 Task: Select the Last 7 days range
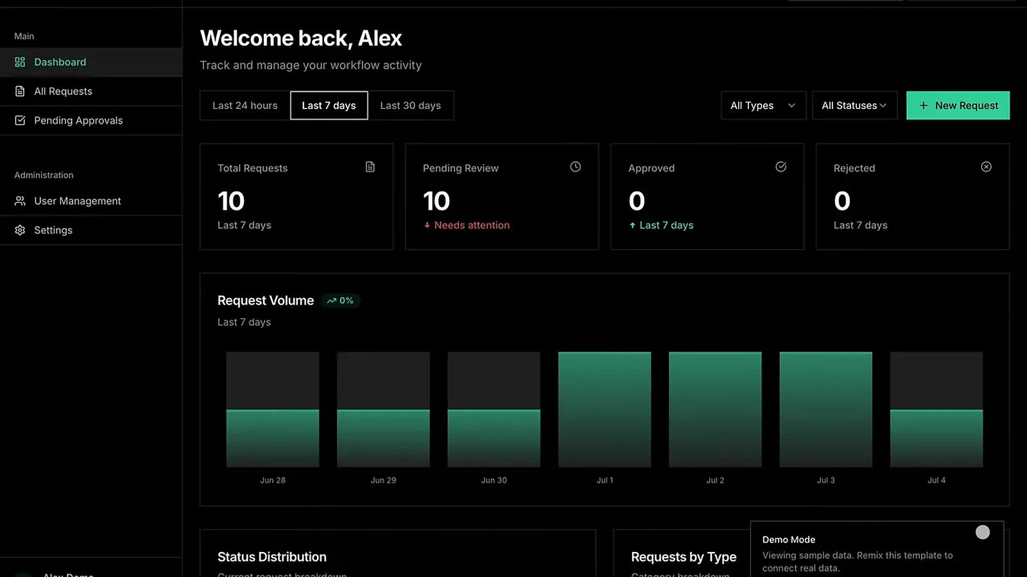[x=329, y=106]
